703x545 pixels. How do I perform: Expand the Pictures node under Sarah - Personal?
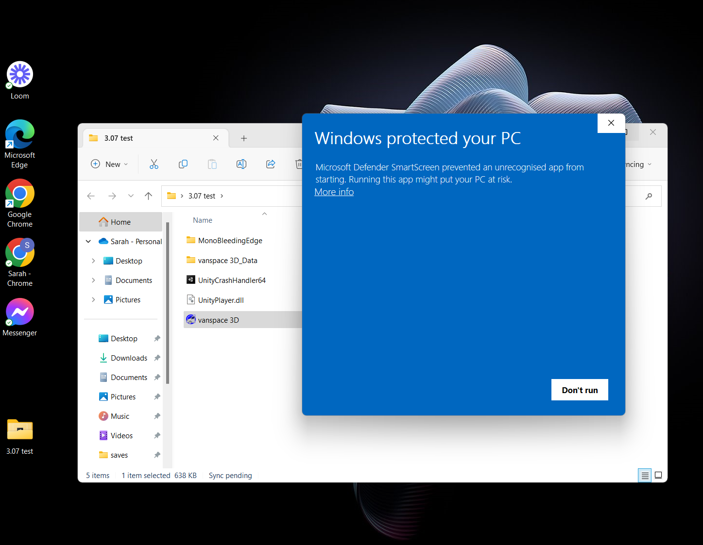[93, 299]
